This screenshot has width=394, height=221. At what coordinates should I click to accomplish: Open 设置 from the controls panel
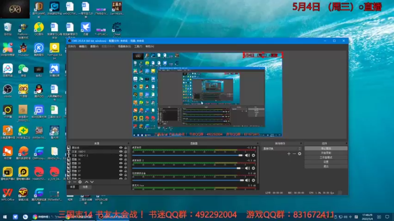(326, 162)
